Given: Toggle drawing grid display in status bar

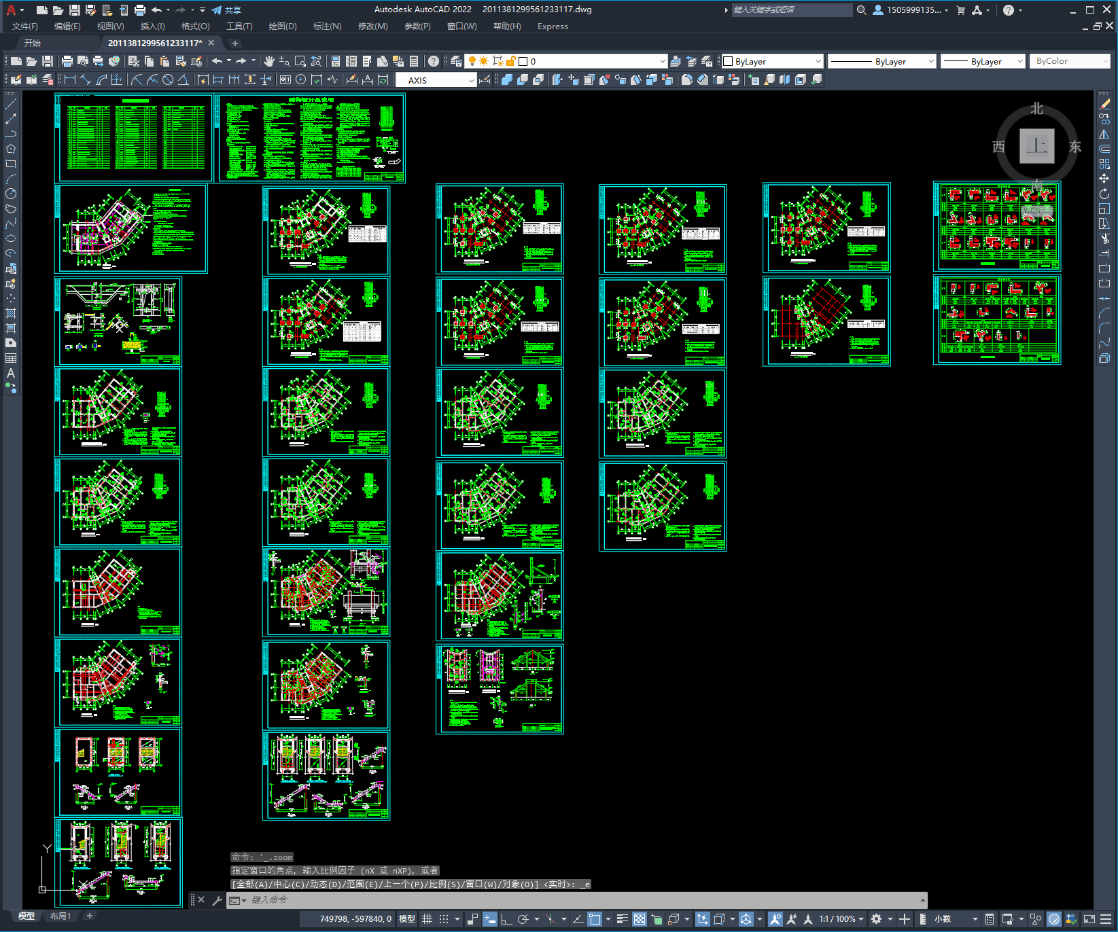Looking at the screenshot, I should [427, 919].
